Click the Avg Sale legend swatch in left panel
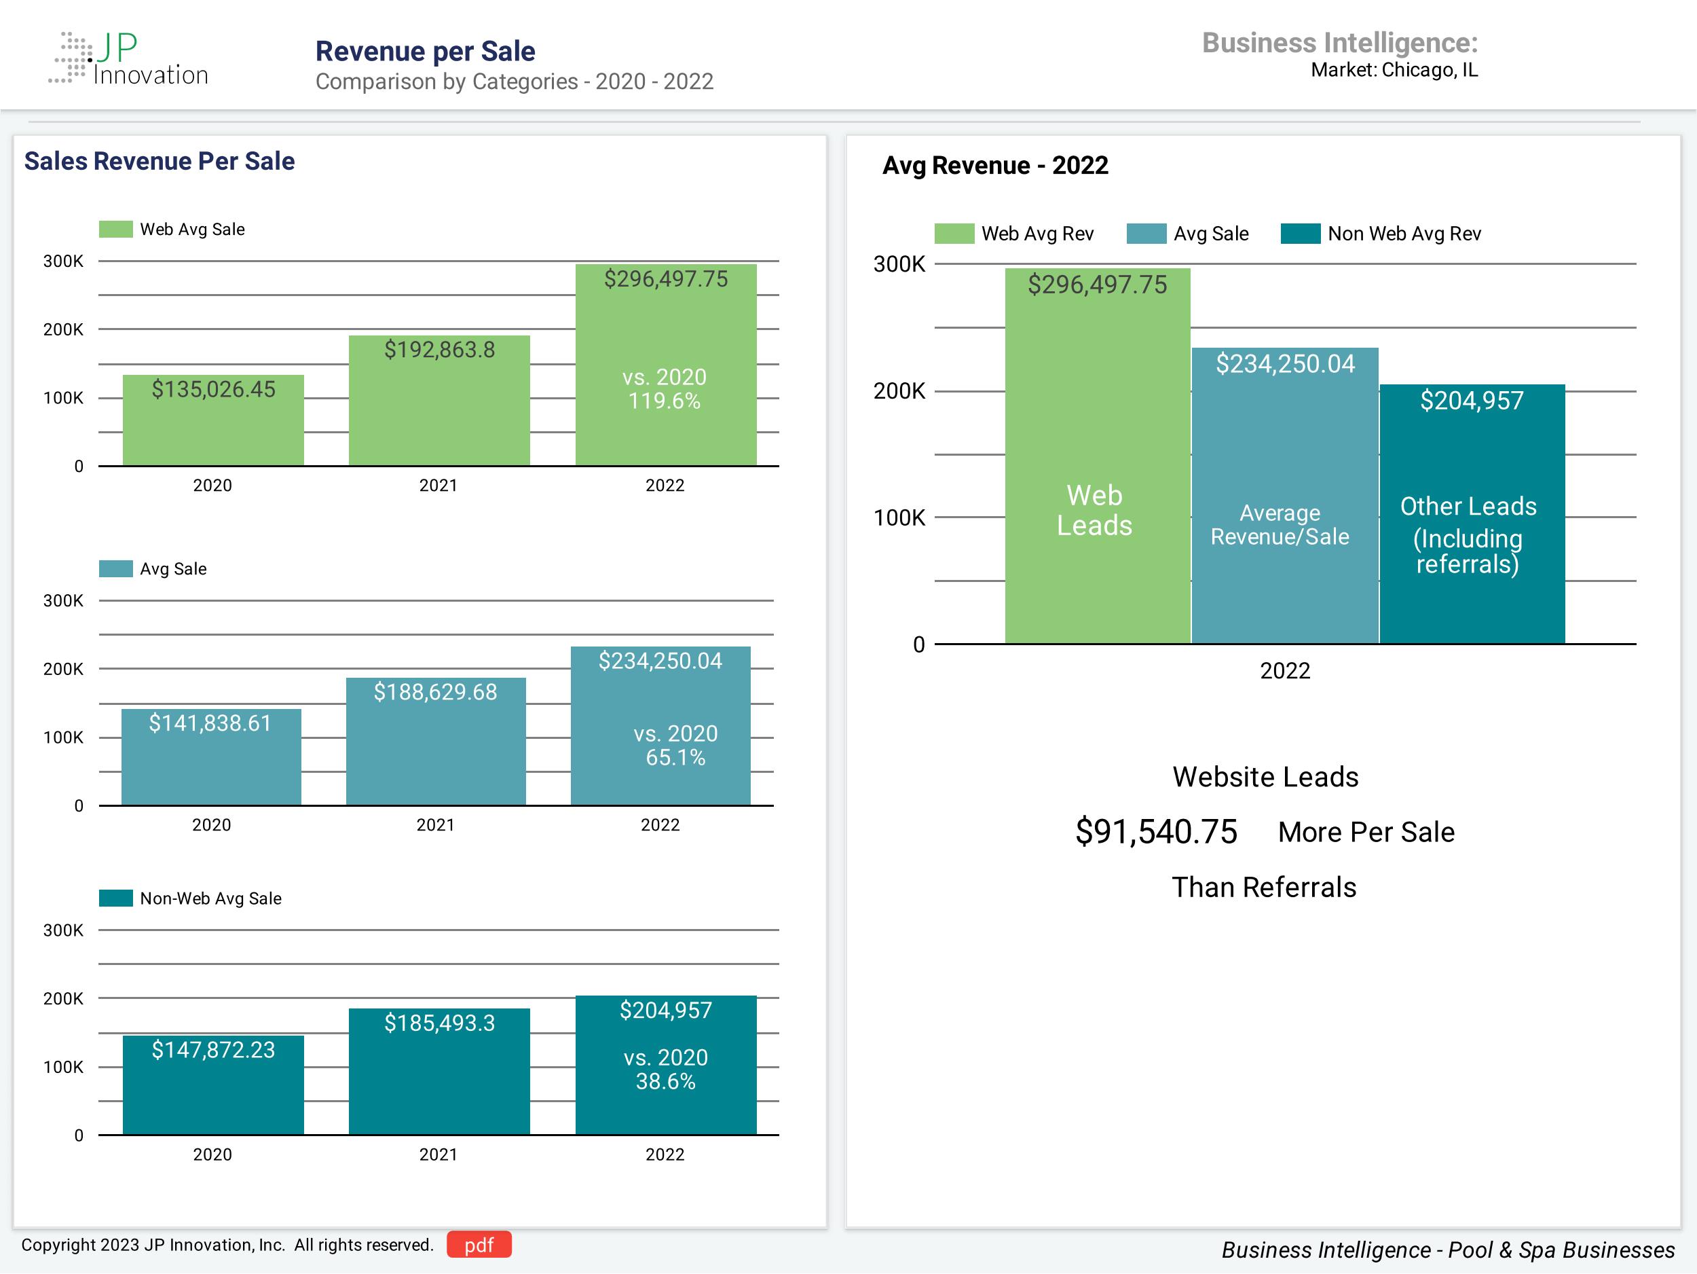Image resolution: width=1697 pixels, height=1274 pixels. [116, 568]
